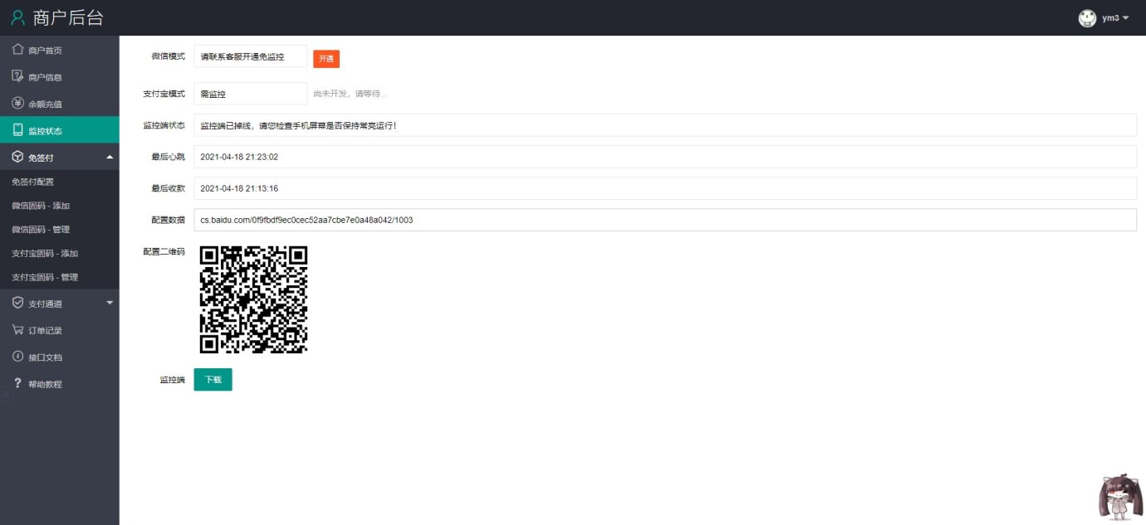Image resolution: width=1146 pixels, height=525 pixels.
Task: Click the 尚未开发，请等待 hint text
Action: point(350,94)
